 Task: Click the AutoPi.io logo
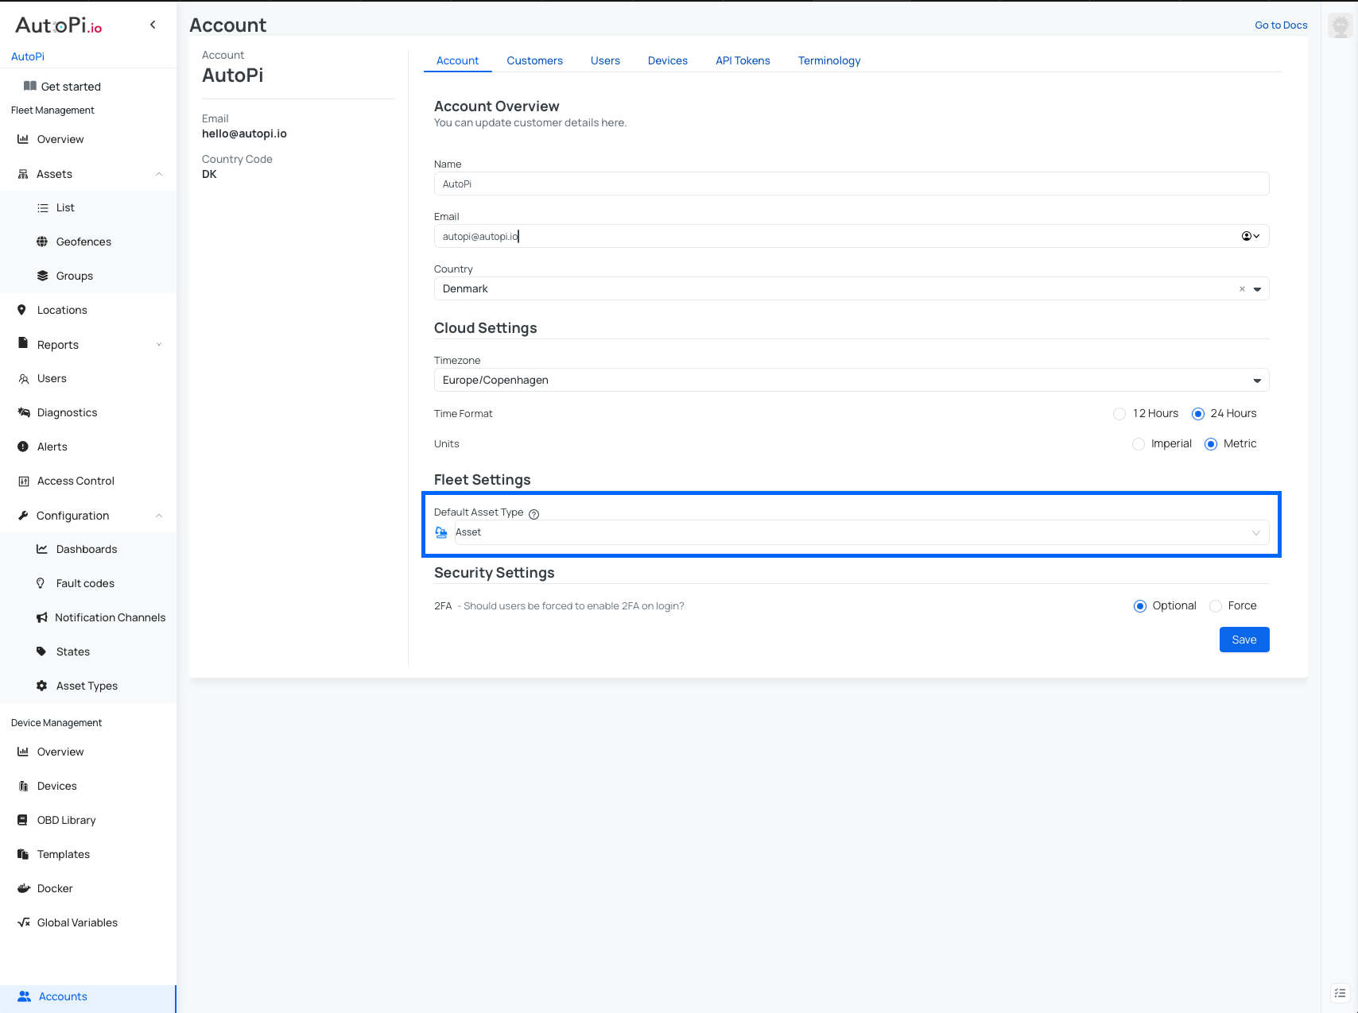point(59,25)
